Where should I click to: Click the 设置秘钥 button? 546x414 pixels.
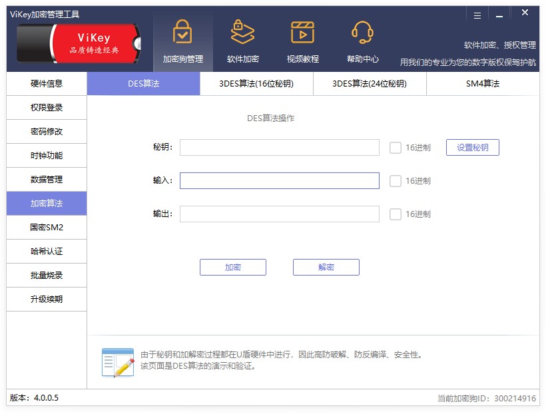[473, 148]
